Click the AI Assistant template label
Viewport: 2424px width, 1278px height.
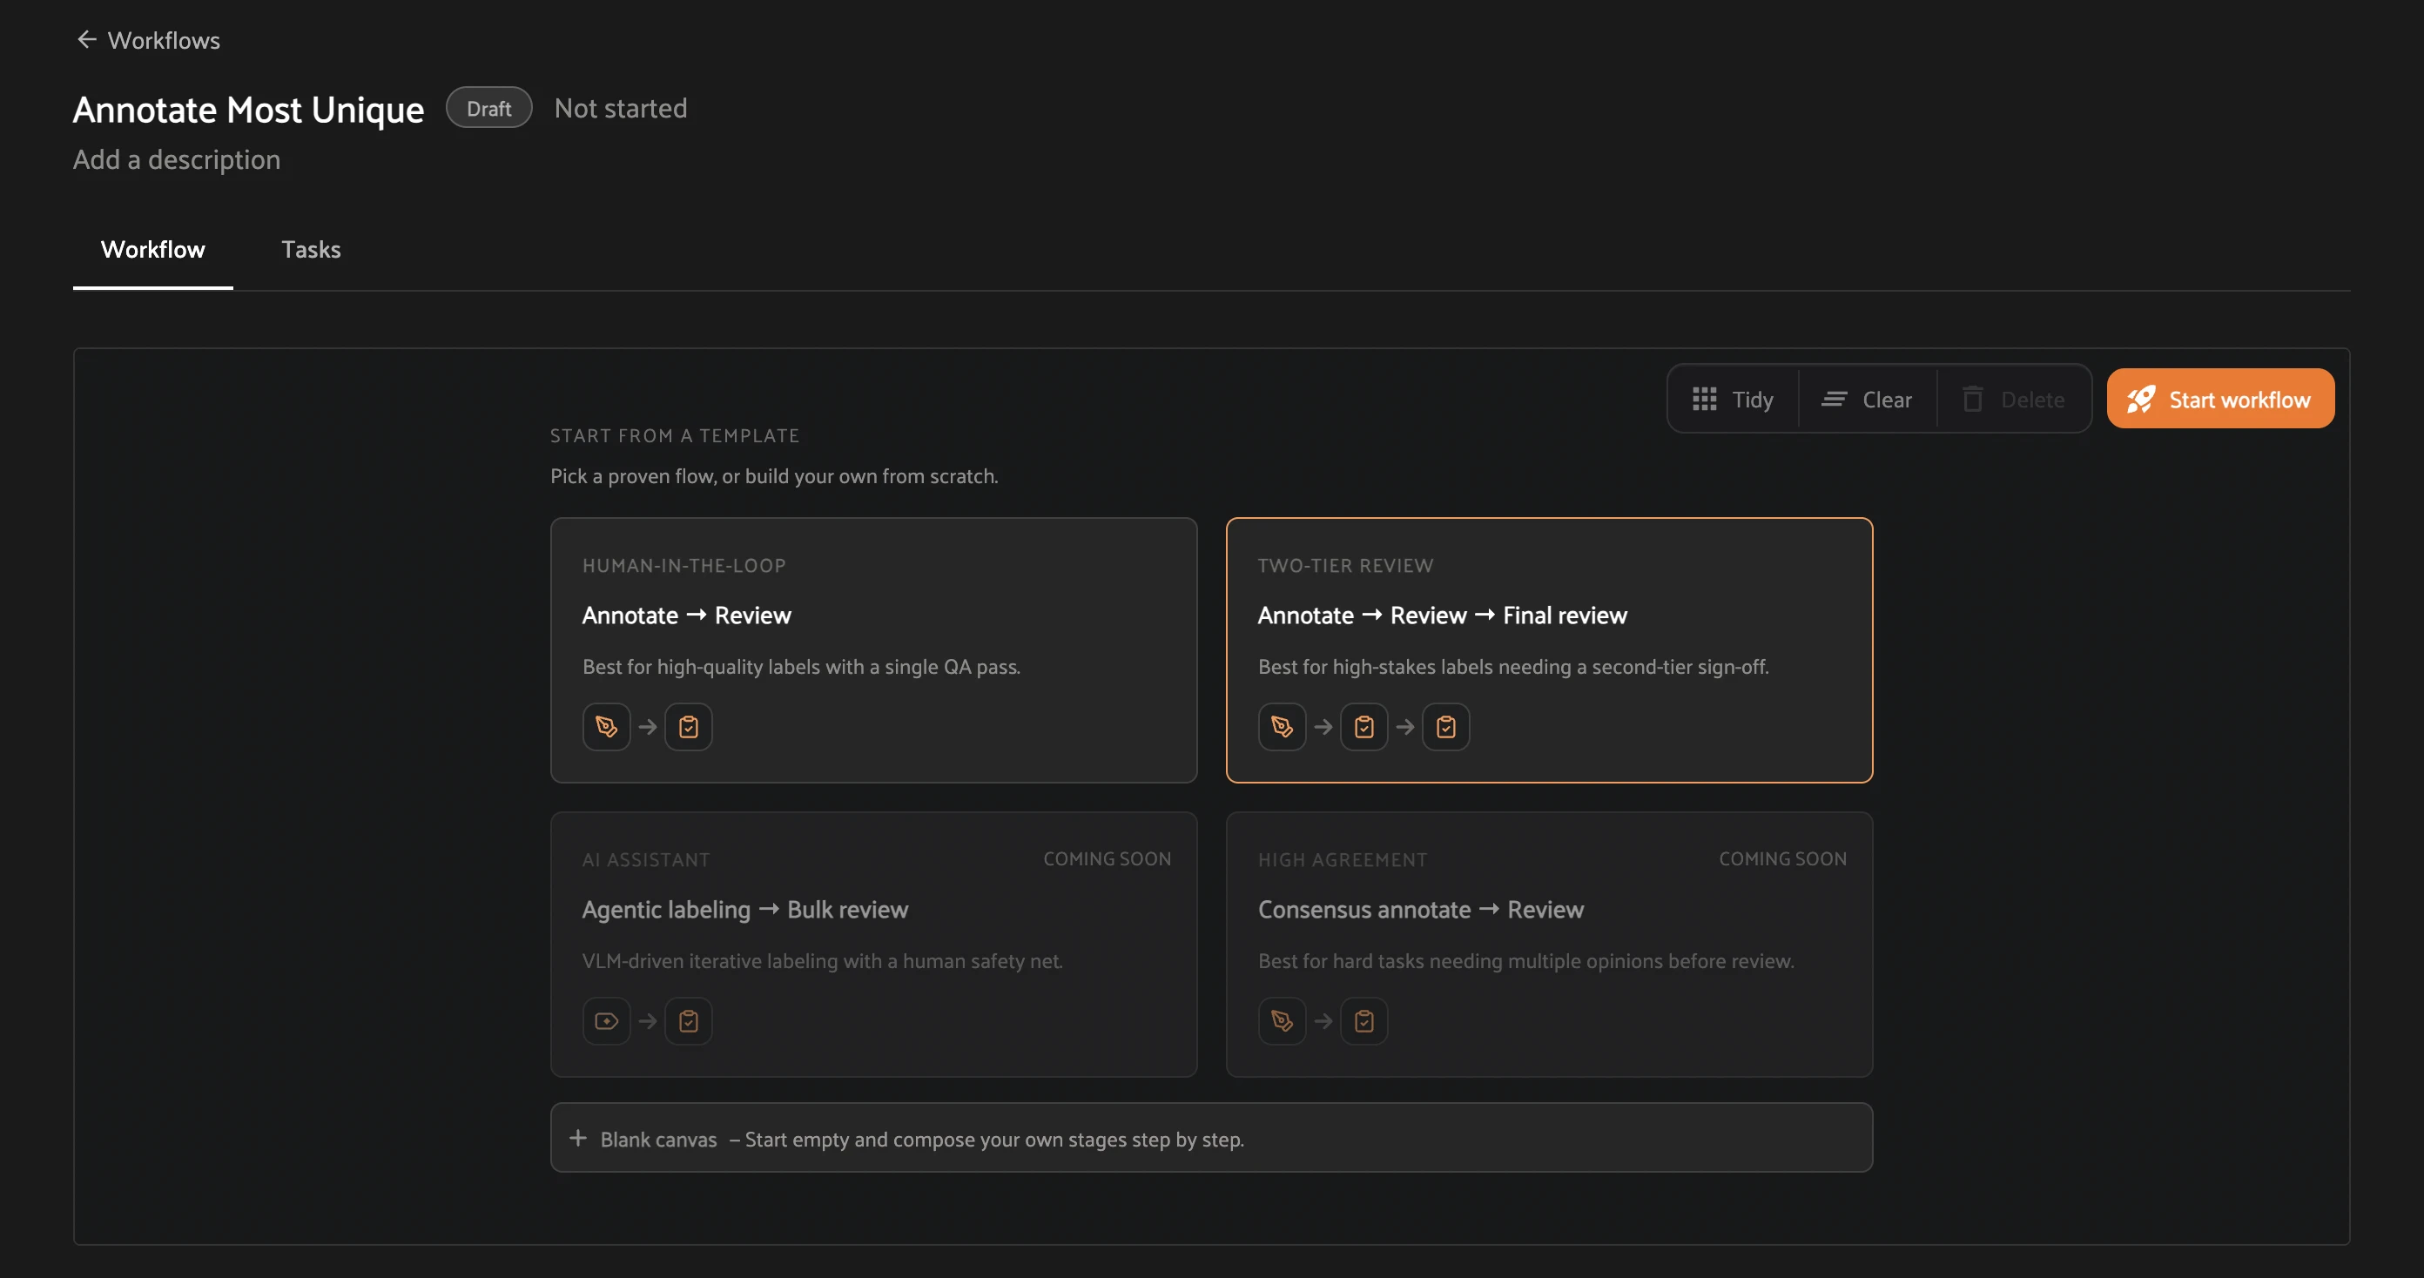(645, 860)
